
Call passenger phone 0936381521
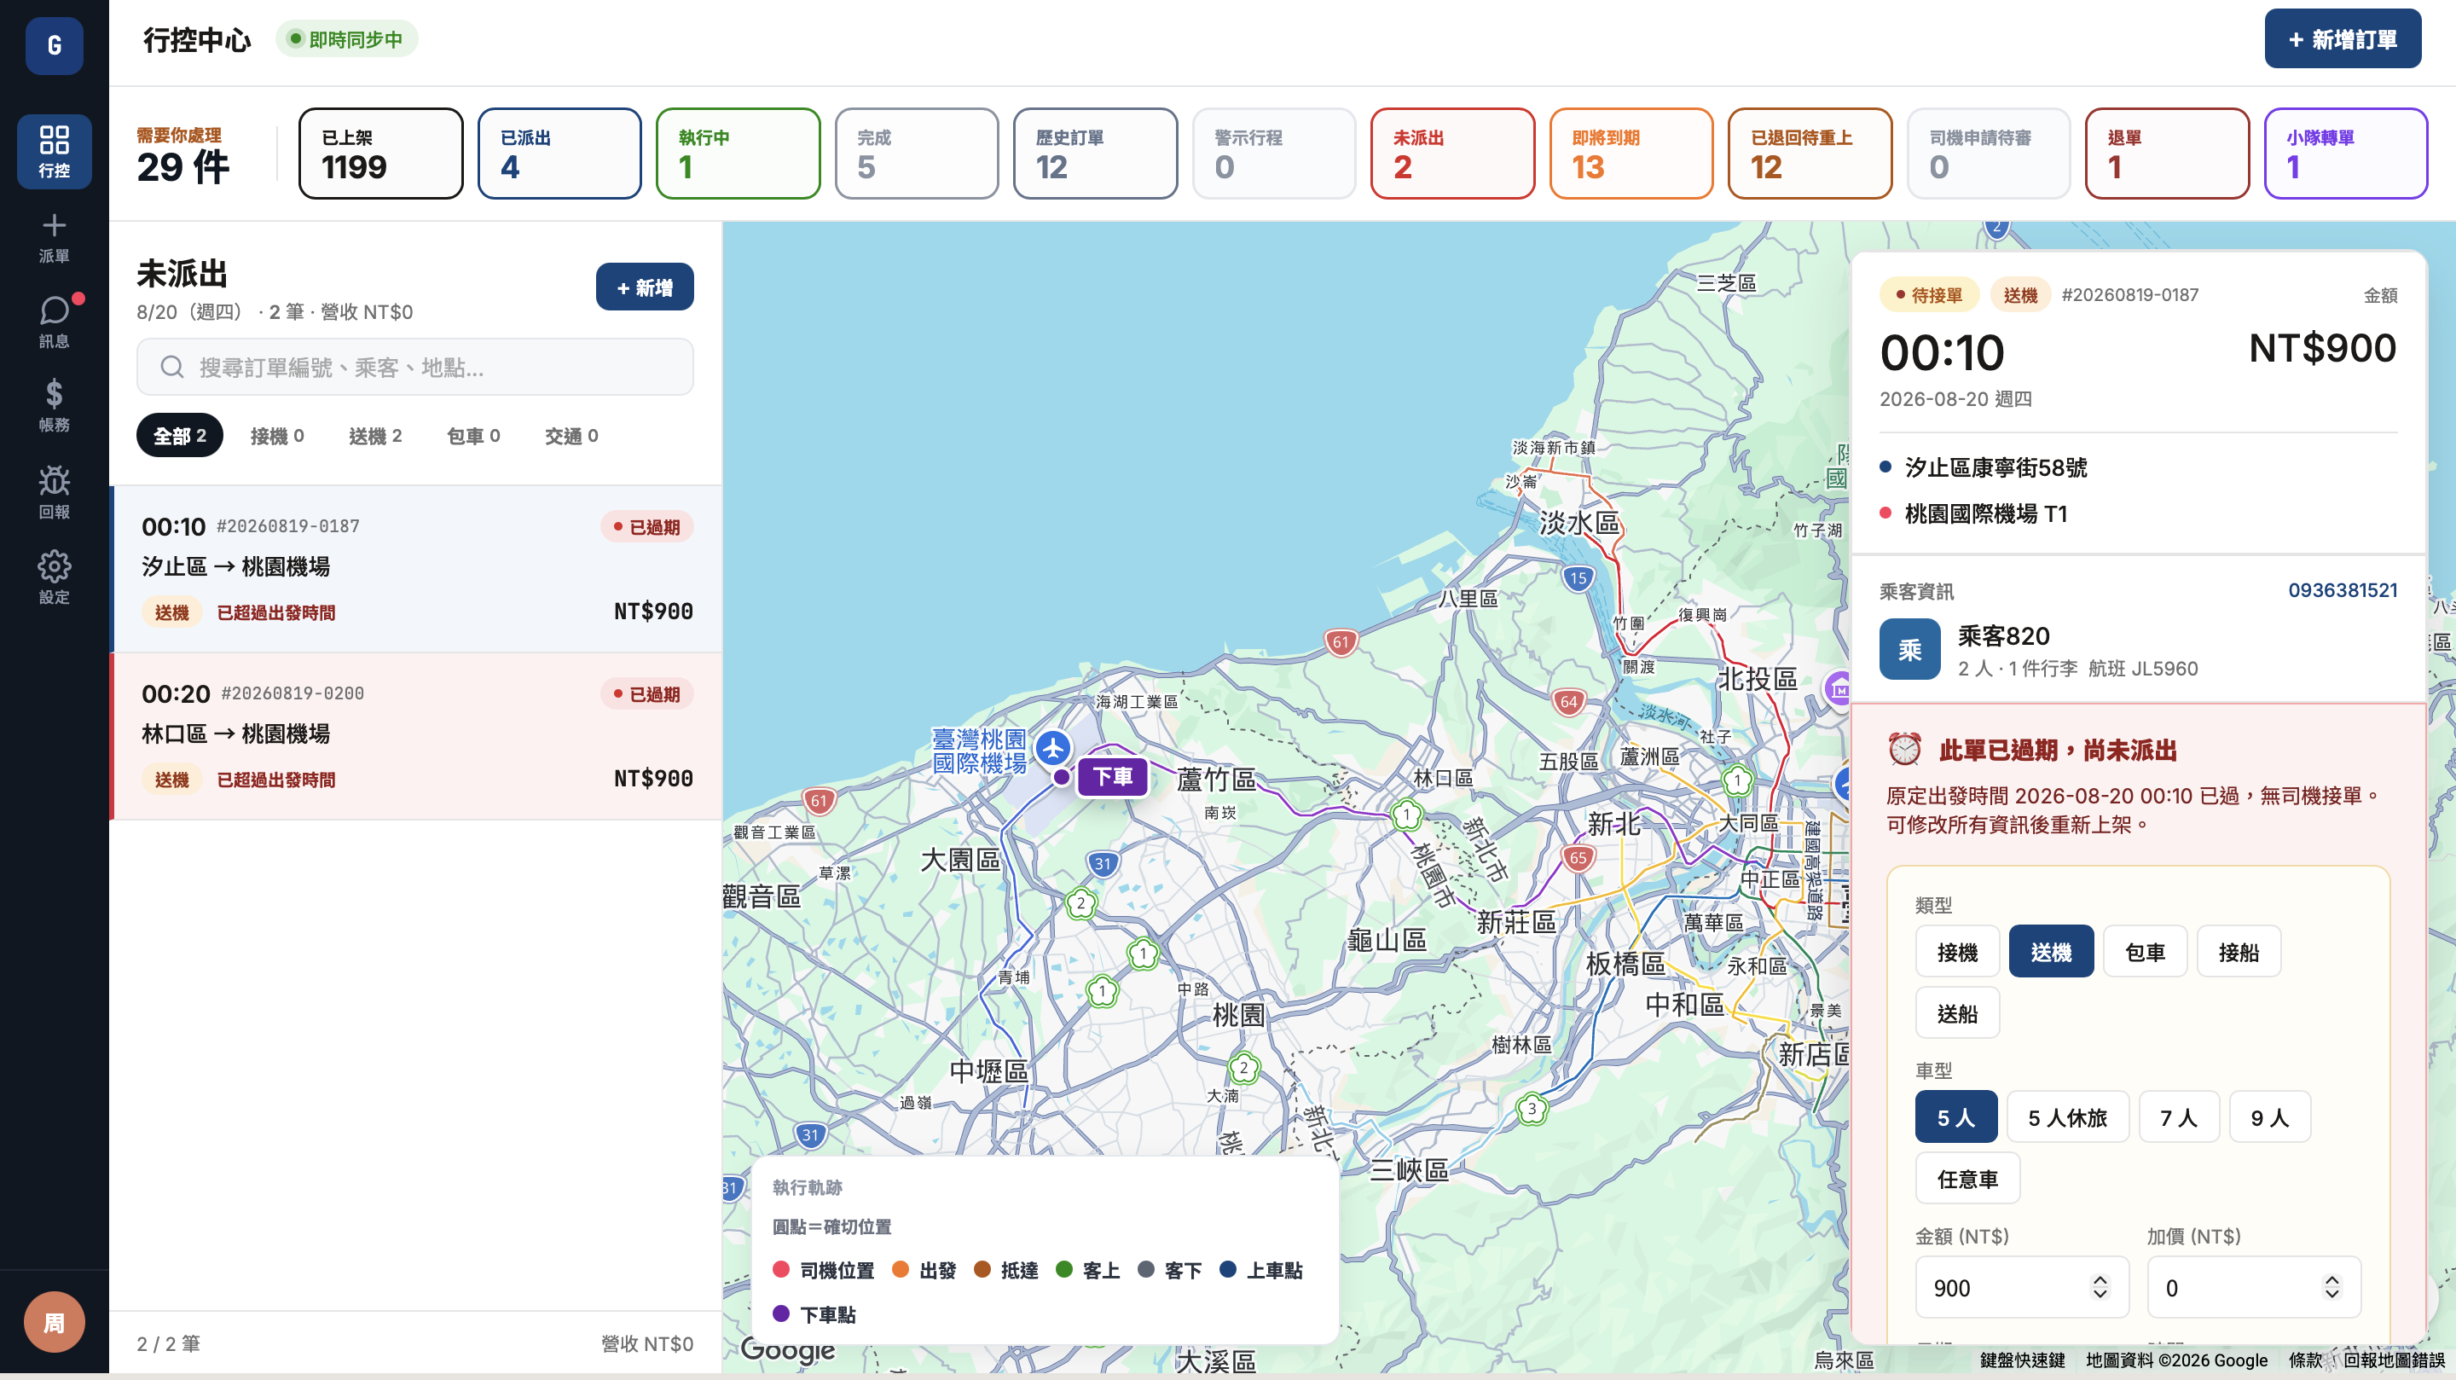2343,590
